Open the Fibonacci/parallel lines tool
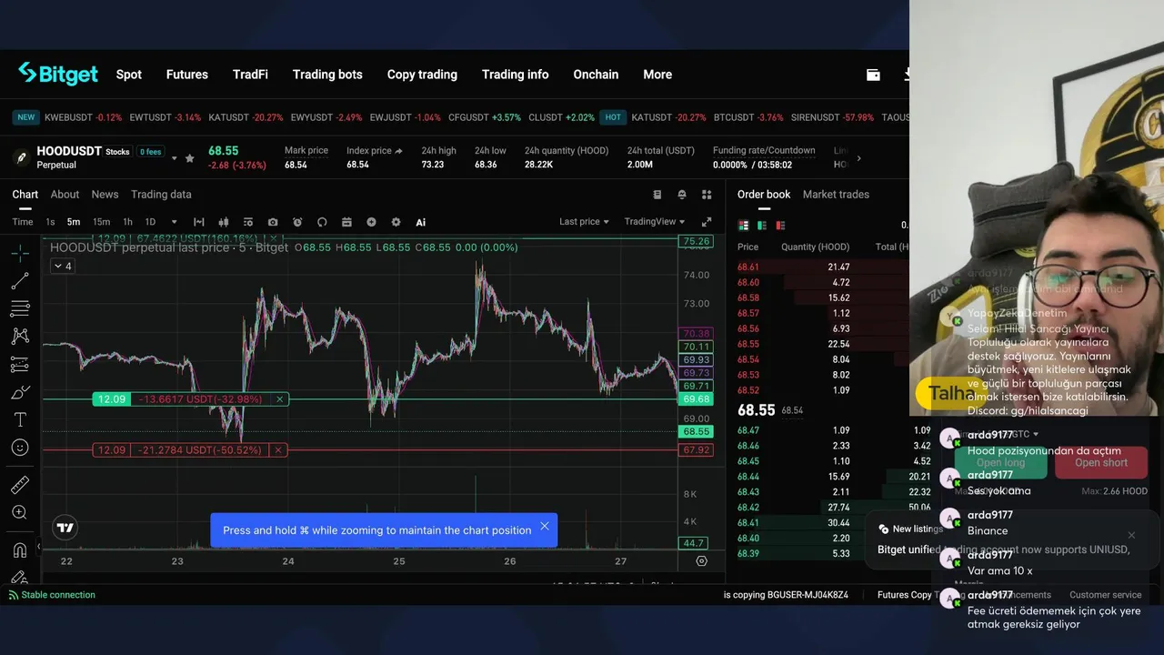1164x655 pixels. [x=20, y=308]
